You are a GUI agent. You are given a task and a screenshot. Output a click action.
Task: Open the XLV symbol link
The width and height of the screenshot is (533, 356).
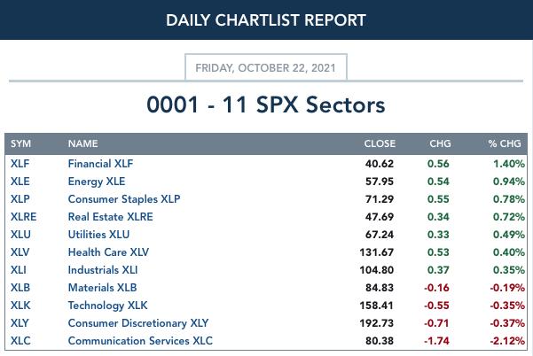(x=20, y=252)
